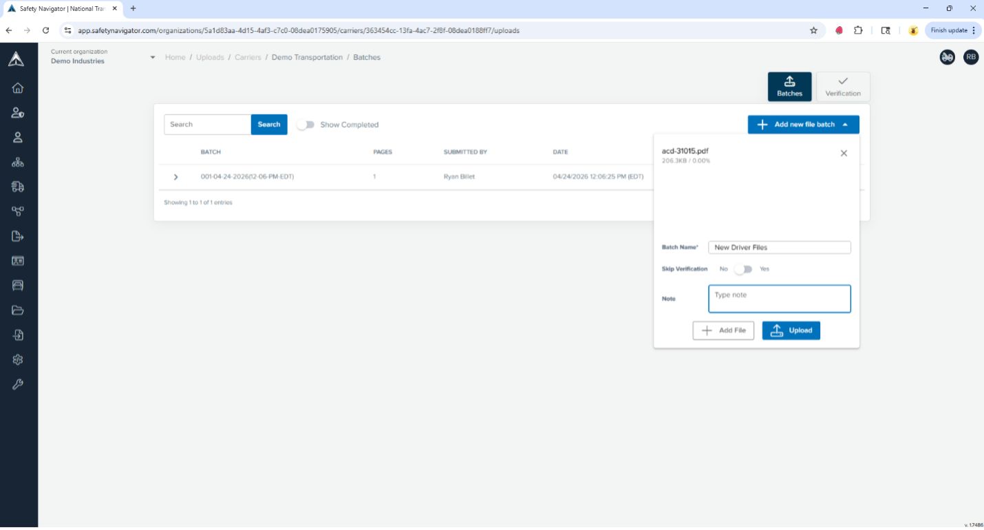Go to Home breadcrumb

(x=175, y=57)
